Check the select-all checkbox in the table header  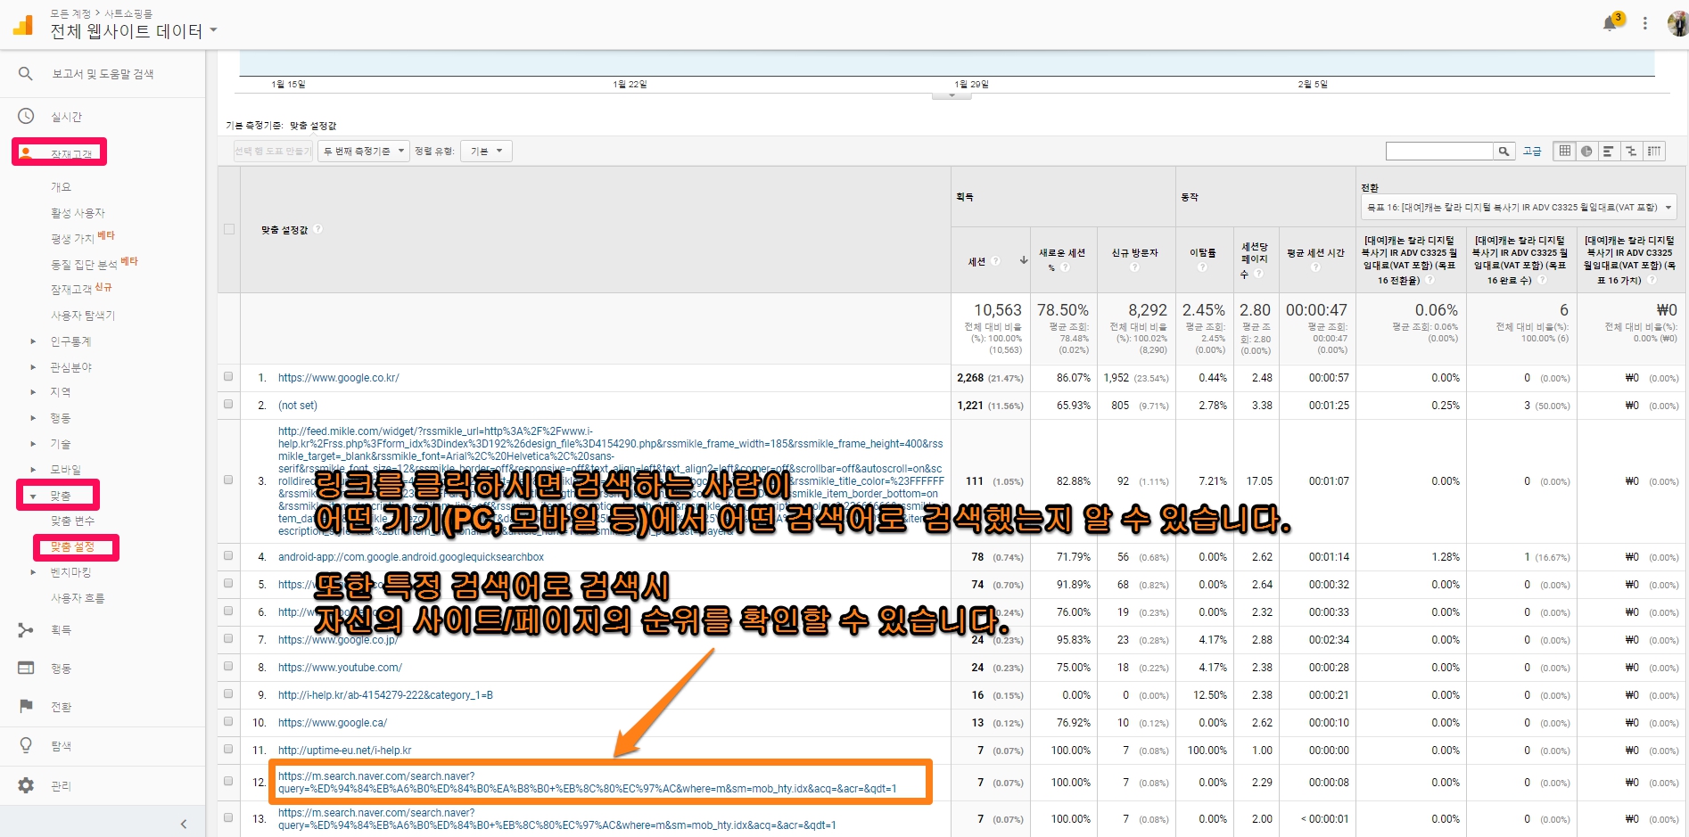(x=228, y=228)
